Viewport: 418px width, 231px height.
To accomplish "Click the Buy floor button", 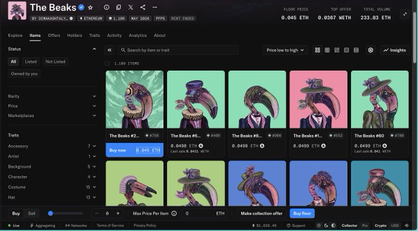I will (302, 213).
